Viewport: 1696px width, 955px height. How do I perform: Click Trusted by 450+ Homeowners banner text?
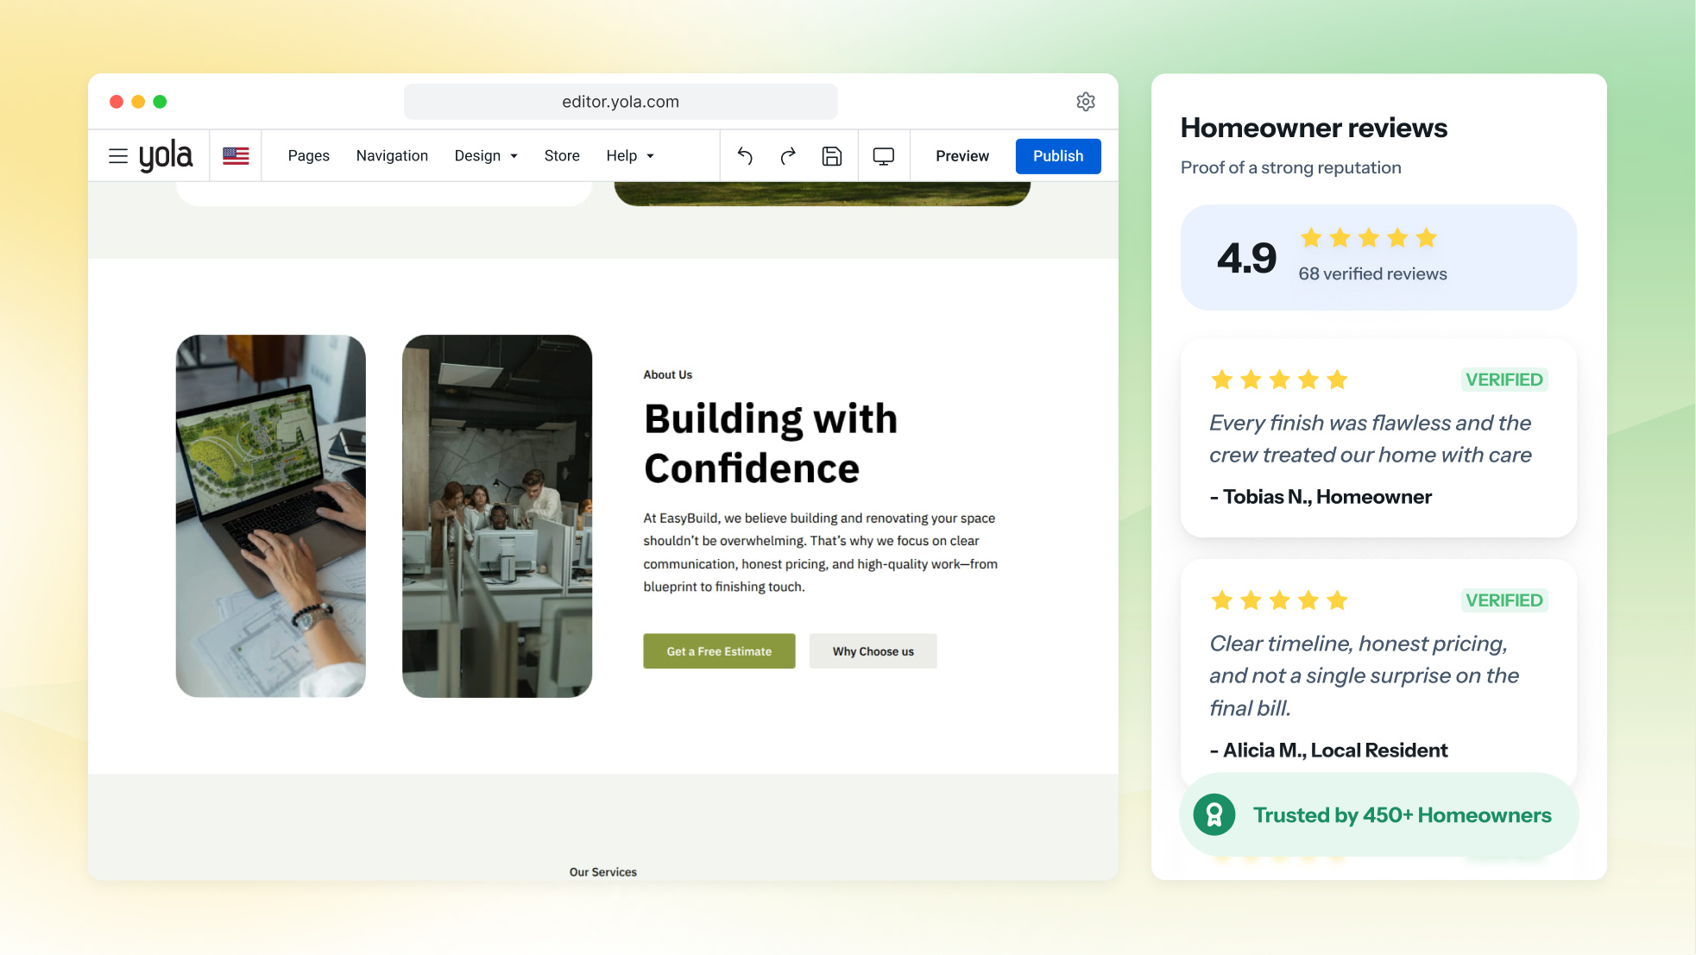click(1403, 815)
